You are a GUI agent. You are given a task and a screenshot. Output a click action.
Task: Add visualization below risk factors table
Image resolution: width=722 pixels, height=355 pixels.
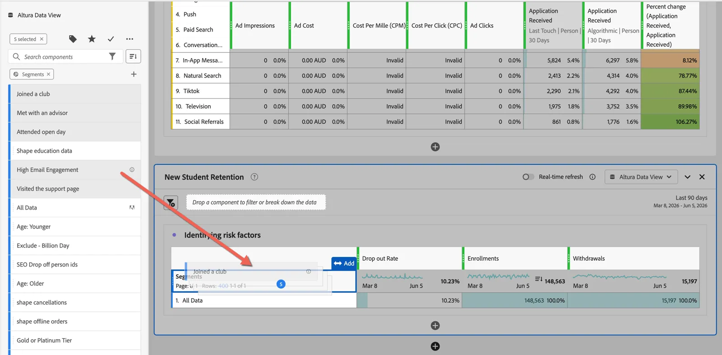[435, 326]
